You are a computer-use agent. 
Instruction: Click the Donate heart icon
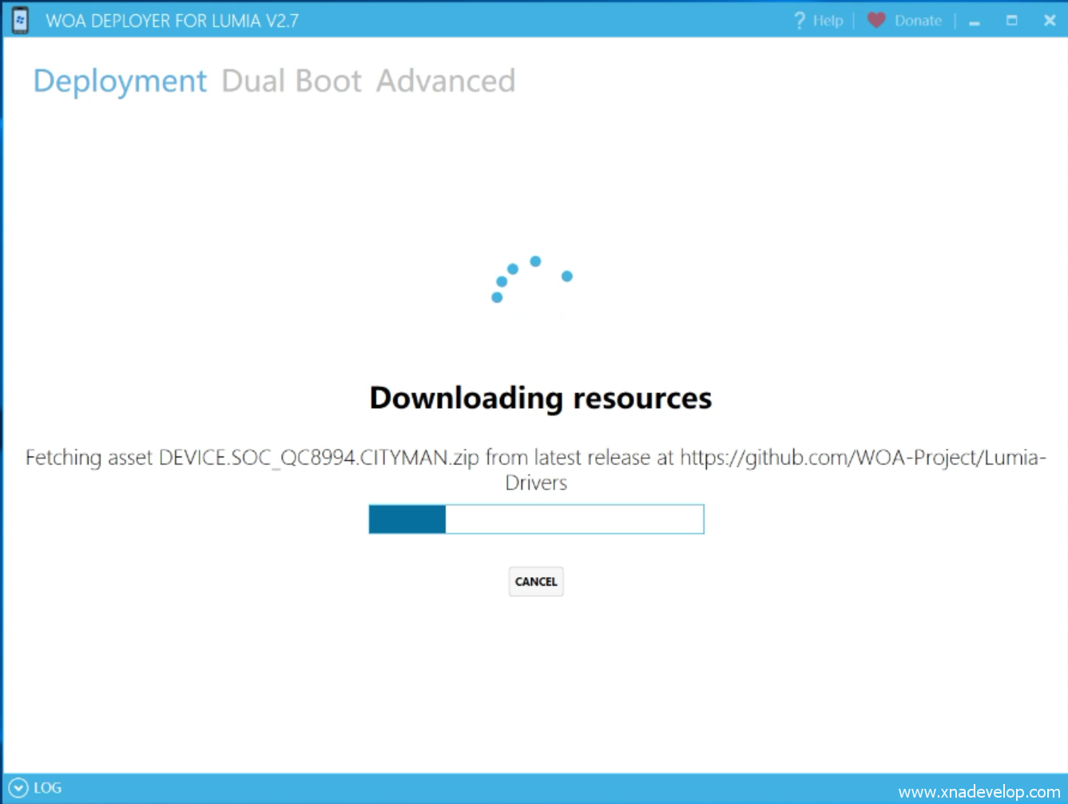pyautogui.click(x=876, y=20)
